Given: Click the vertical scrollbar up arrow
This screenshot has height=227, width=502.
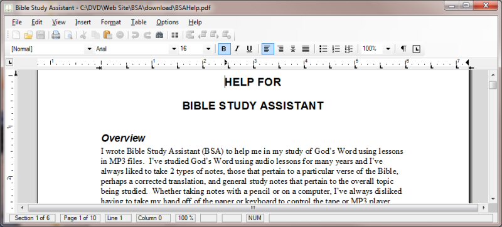Looking at the screenshot, I should coord(493,74).
